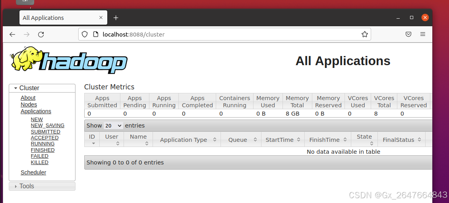Viewport: 449px width, 203px height.
Task: Filter applications by NEW_SAVING state
Action: click(48, 126)
